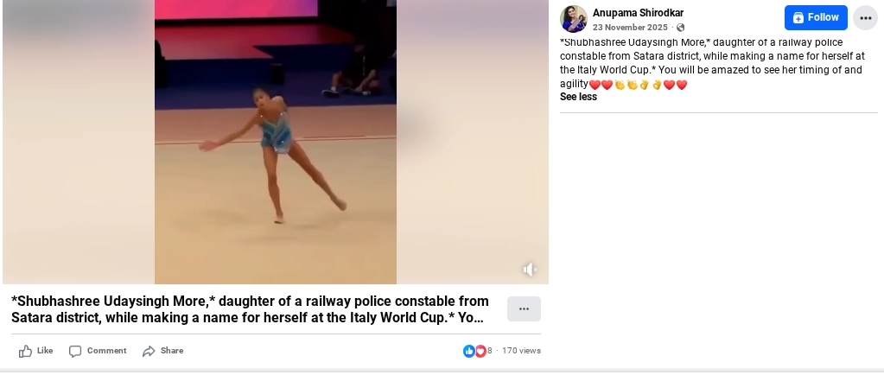Image resolution: width=884 pixels, height=375 pixels.
Task: Click the speech bubble icon next to Comment
Action: point(75,352)
